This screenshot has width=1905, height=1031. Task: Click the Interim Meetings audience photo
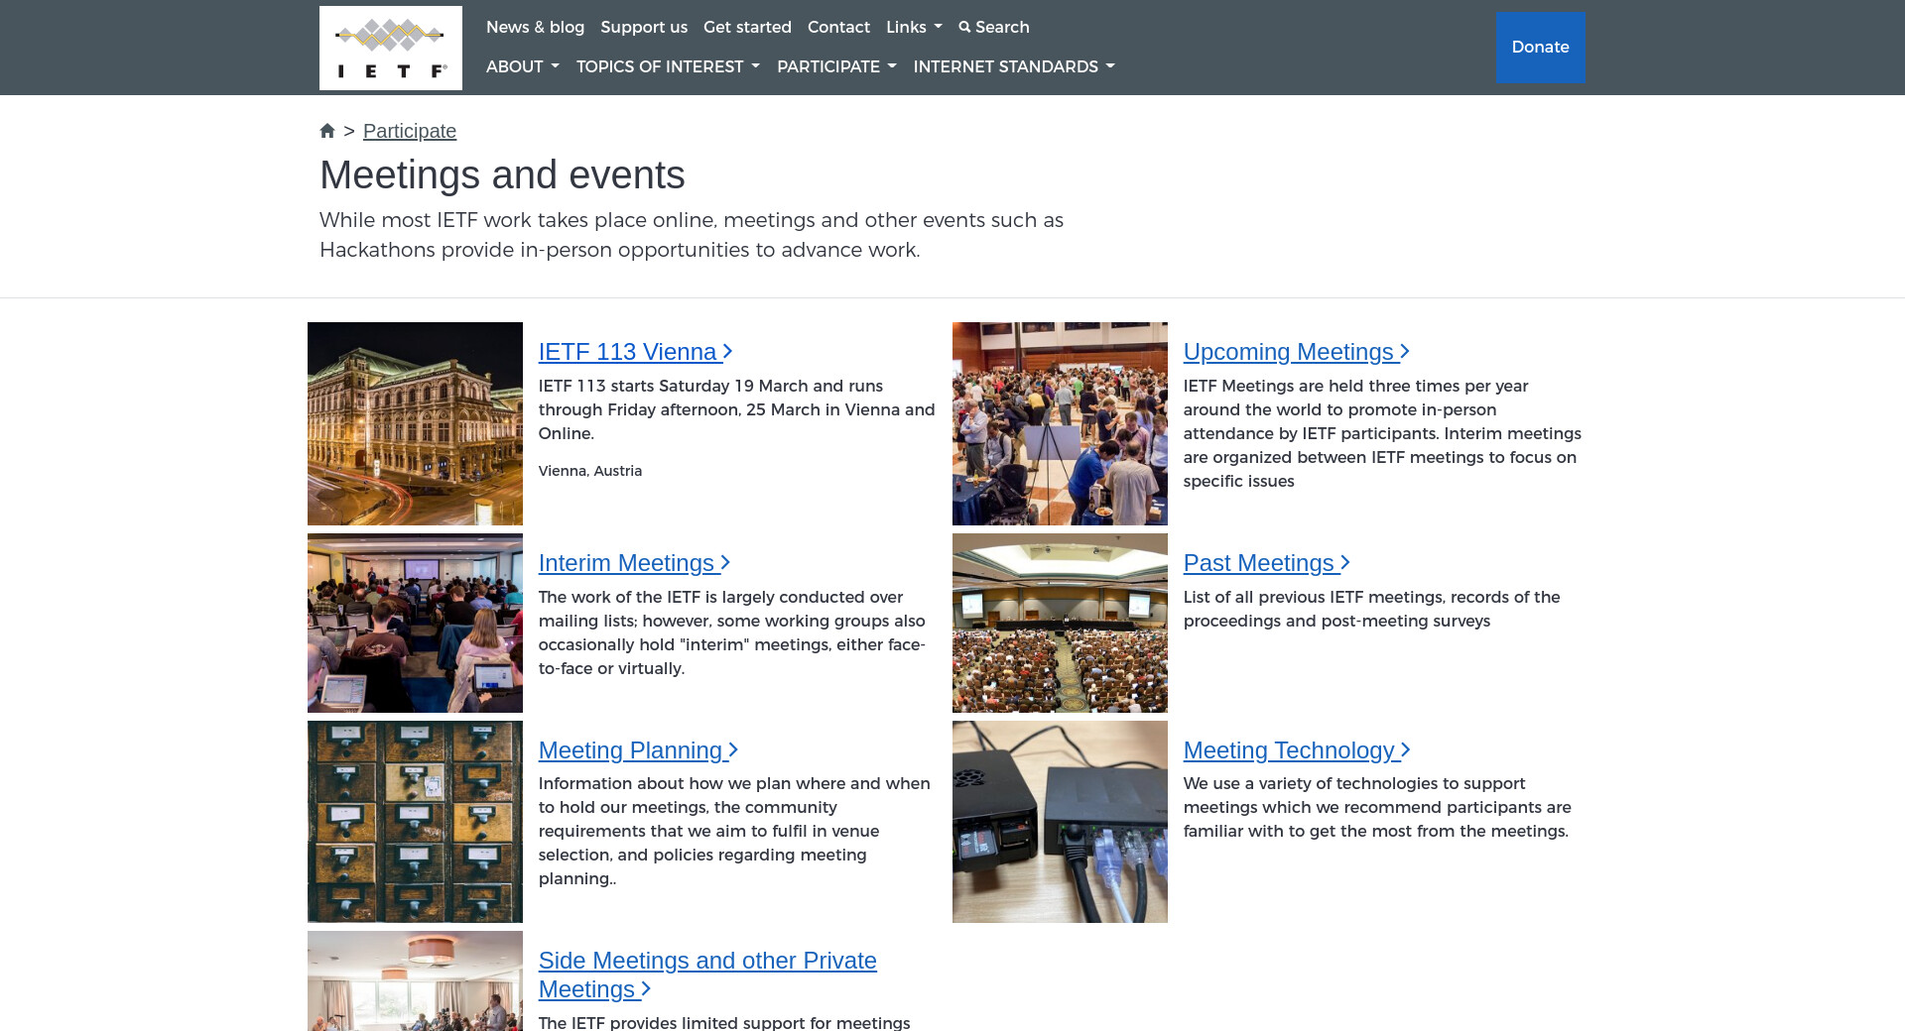point(415,623)
